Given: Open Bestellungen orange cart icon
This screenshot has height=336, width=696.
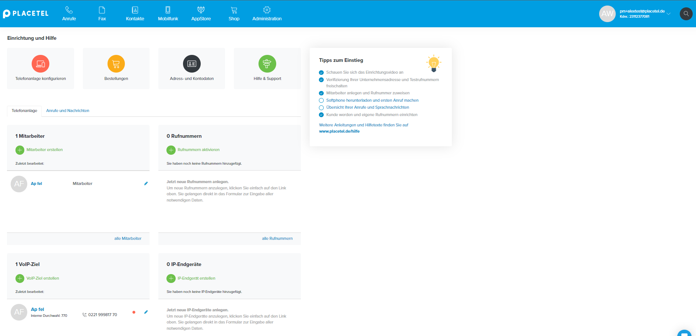Looking at the screenshot, I should point(116,64).
